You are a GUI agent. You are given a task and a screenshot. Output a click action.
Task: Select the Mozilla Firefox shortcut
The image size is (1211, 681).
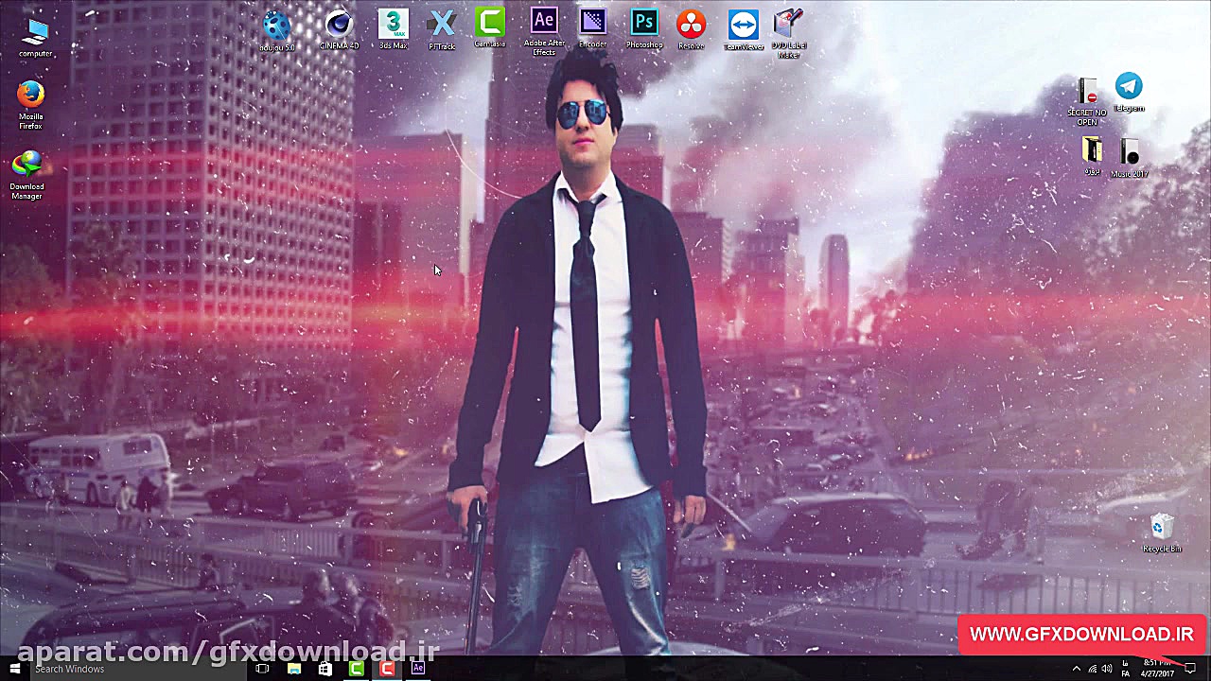point(30,95)
